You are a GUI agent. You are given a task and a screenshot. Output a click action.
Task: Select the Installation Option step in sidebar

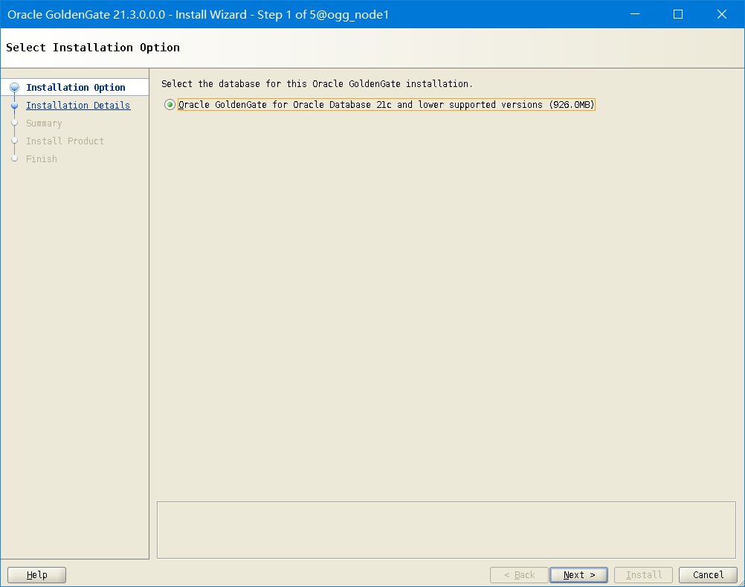pos(76,88)
